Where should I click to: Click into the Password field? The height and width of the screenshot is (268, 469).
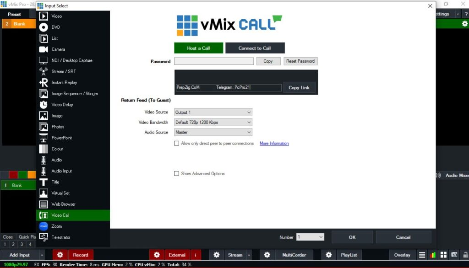[214, 61]
